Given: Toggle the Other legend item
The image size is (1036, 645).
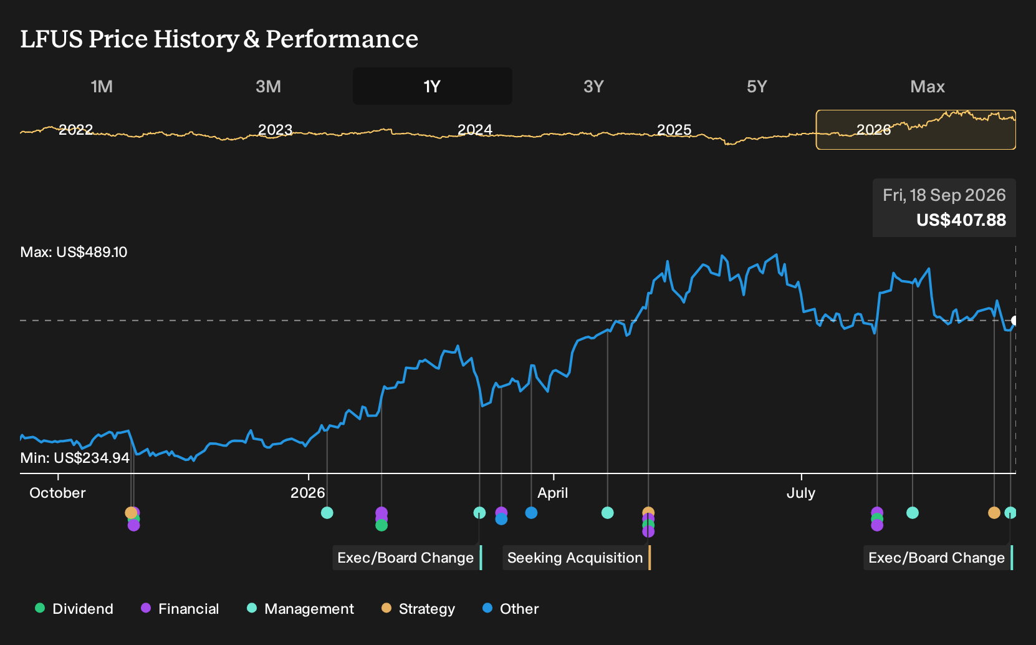Looking at the screenshot, I should pos(511,608).
